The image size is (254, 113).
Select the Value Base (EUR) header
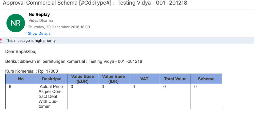[83, 79]
